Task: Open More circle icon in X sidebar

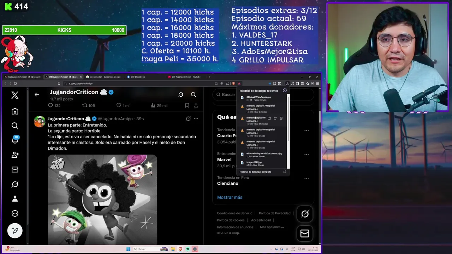Action: click(x=15, y=213)
